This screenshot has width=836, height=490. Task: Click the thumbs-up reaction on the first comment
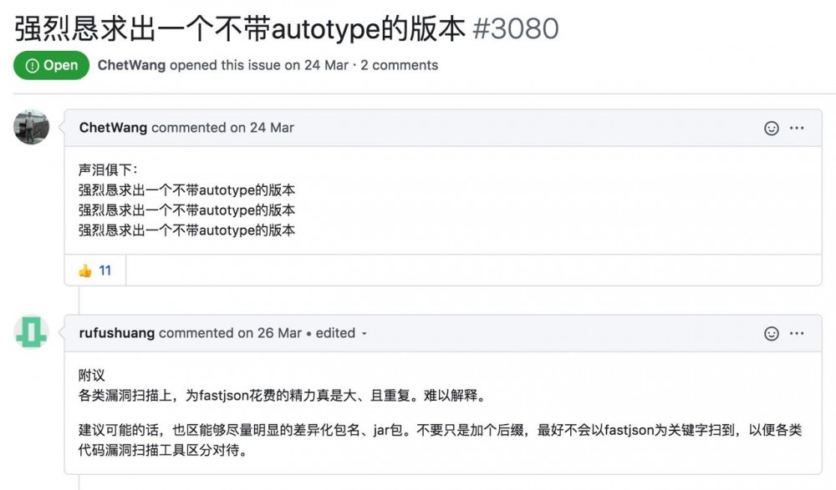[94, 269]
